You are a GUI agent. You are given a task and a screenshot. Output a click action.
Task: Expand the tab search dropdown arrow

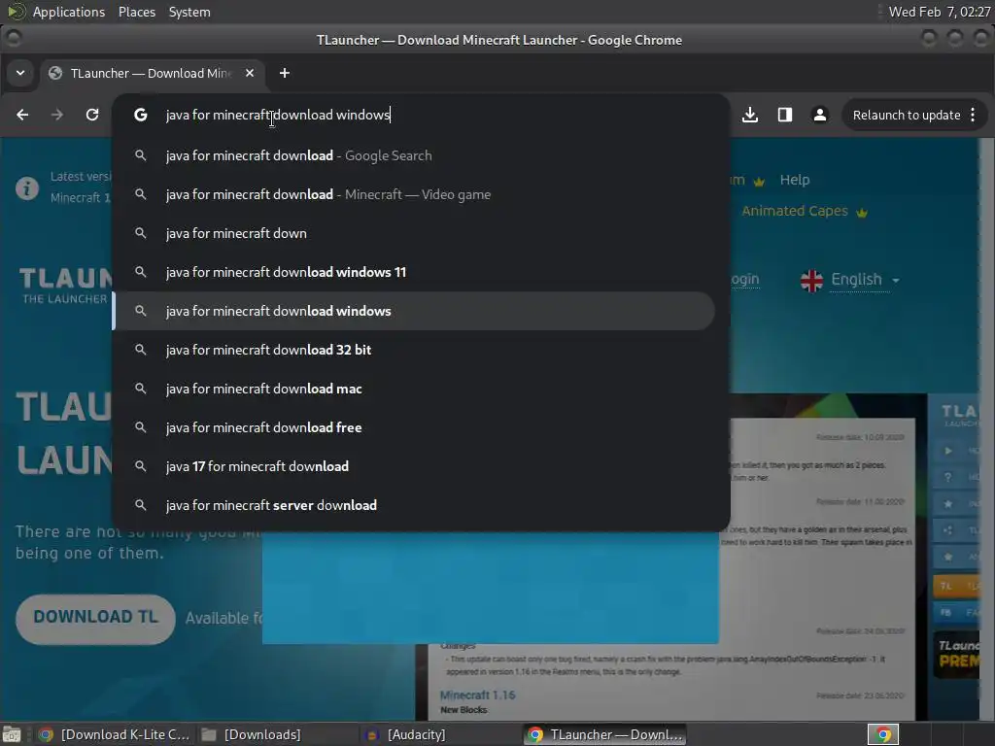(20, 73)
